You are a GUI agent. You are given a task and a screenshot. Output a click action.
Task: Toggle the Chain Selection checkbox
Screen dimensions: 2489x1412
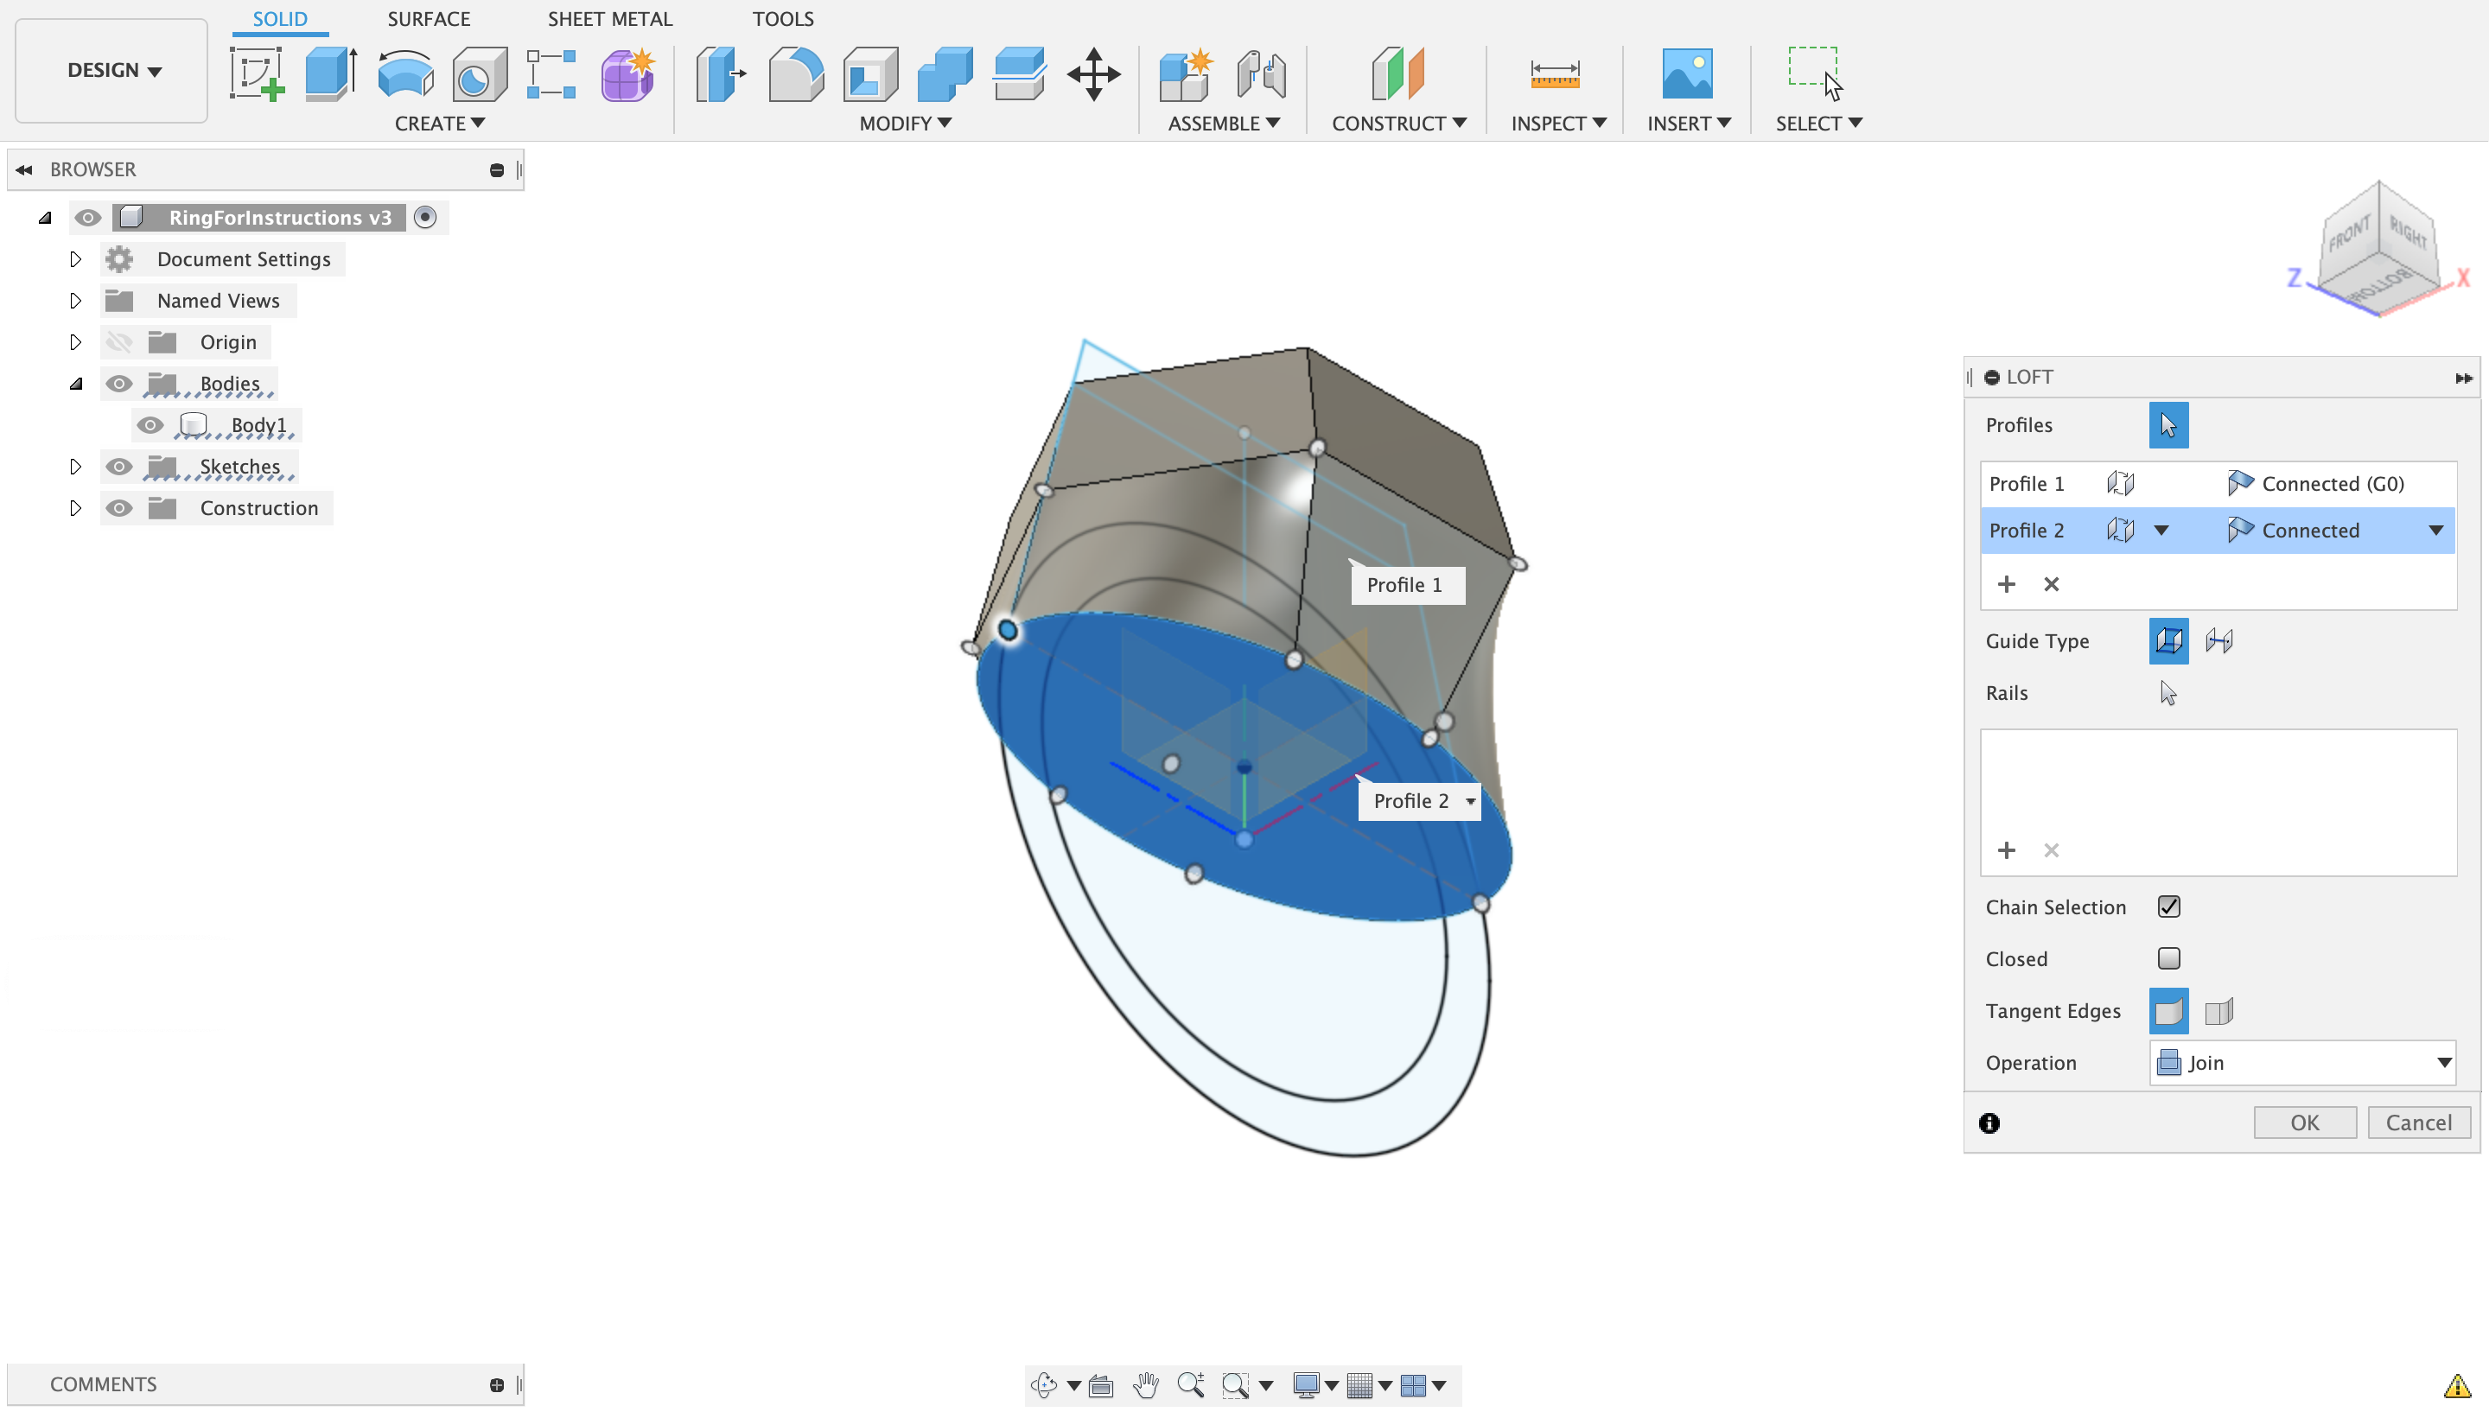pyautogui.click(x=2169, y=906)
